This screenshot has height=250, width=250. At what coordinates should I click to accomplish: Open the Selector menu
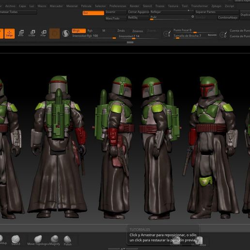tap(100, 6)
